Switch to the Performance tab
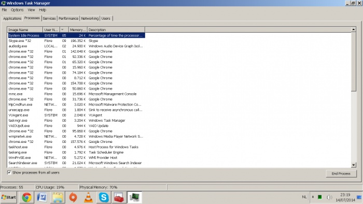 68,18
